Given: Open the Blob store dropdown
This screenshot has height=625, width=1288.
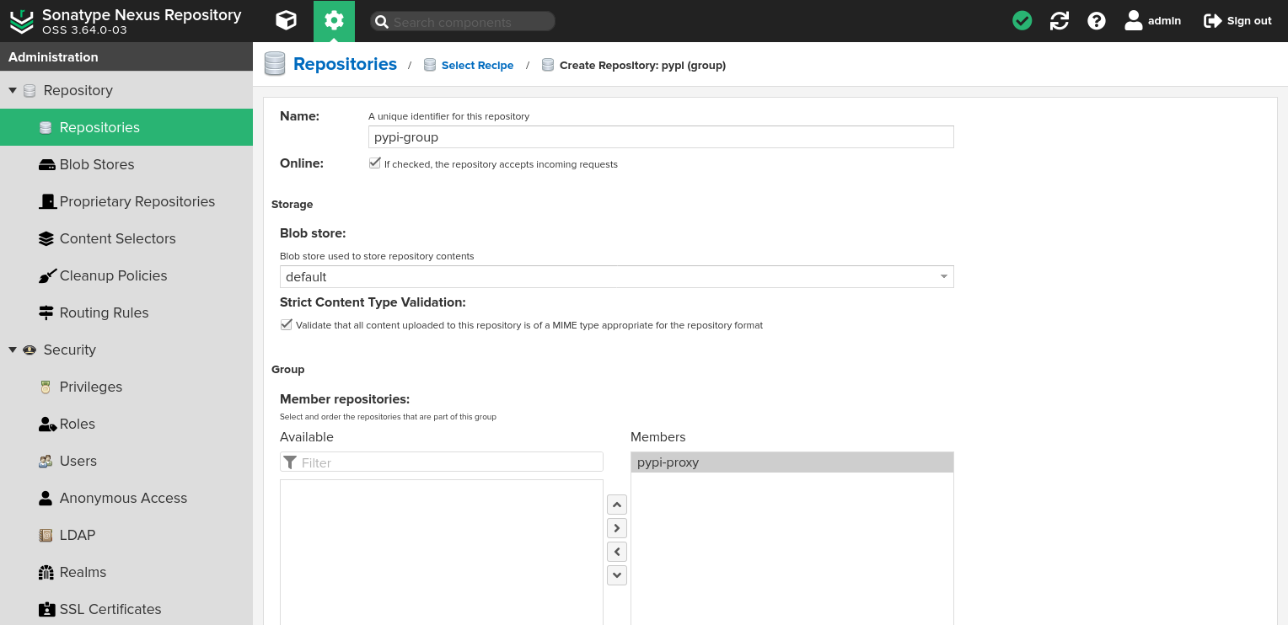Looking at the screenshot, I should pos(943,276).
